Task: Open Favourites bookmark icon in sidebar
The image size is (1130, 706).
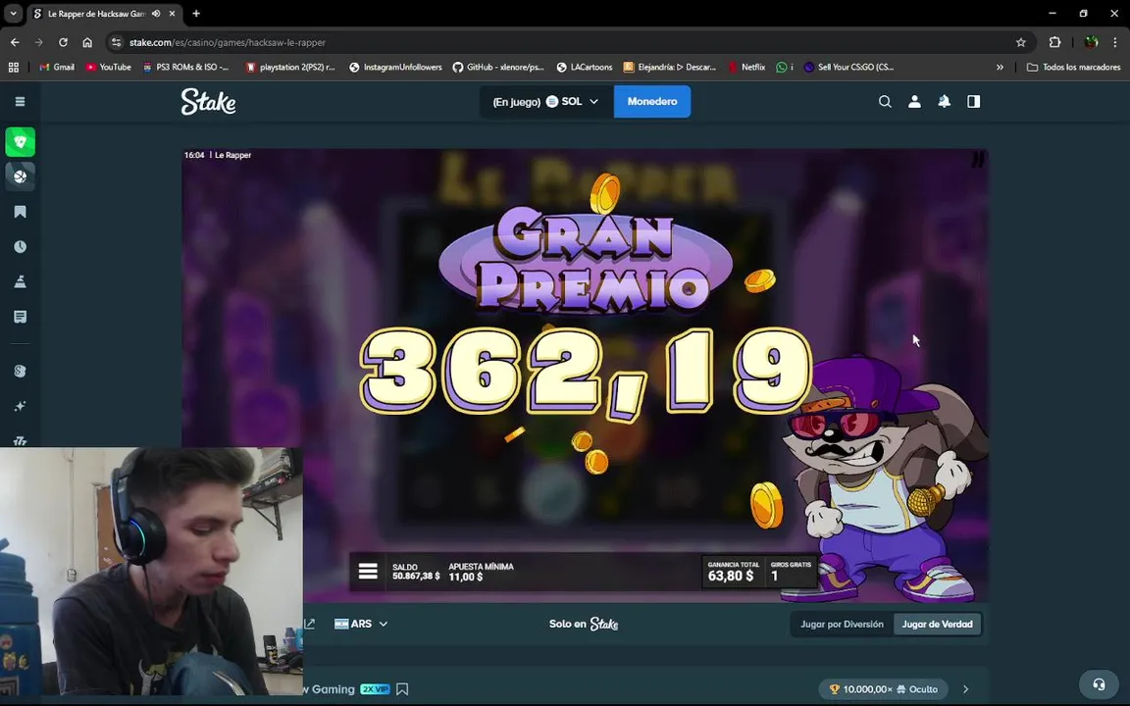Action: [21, 212]
